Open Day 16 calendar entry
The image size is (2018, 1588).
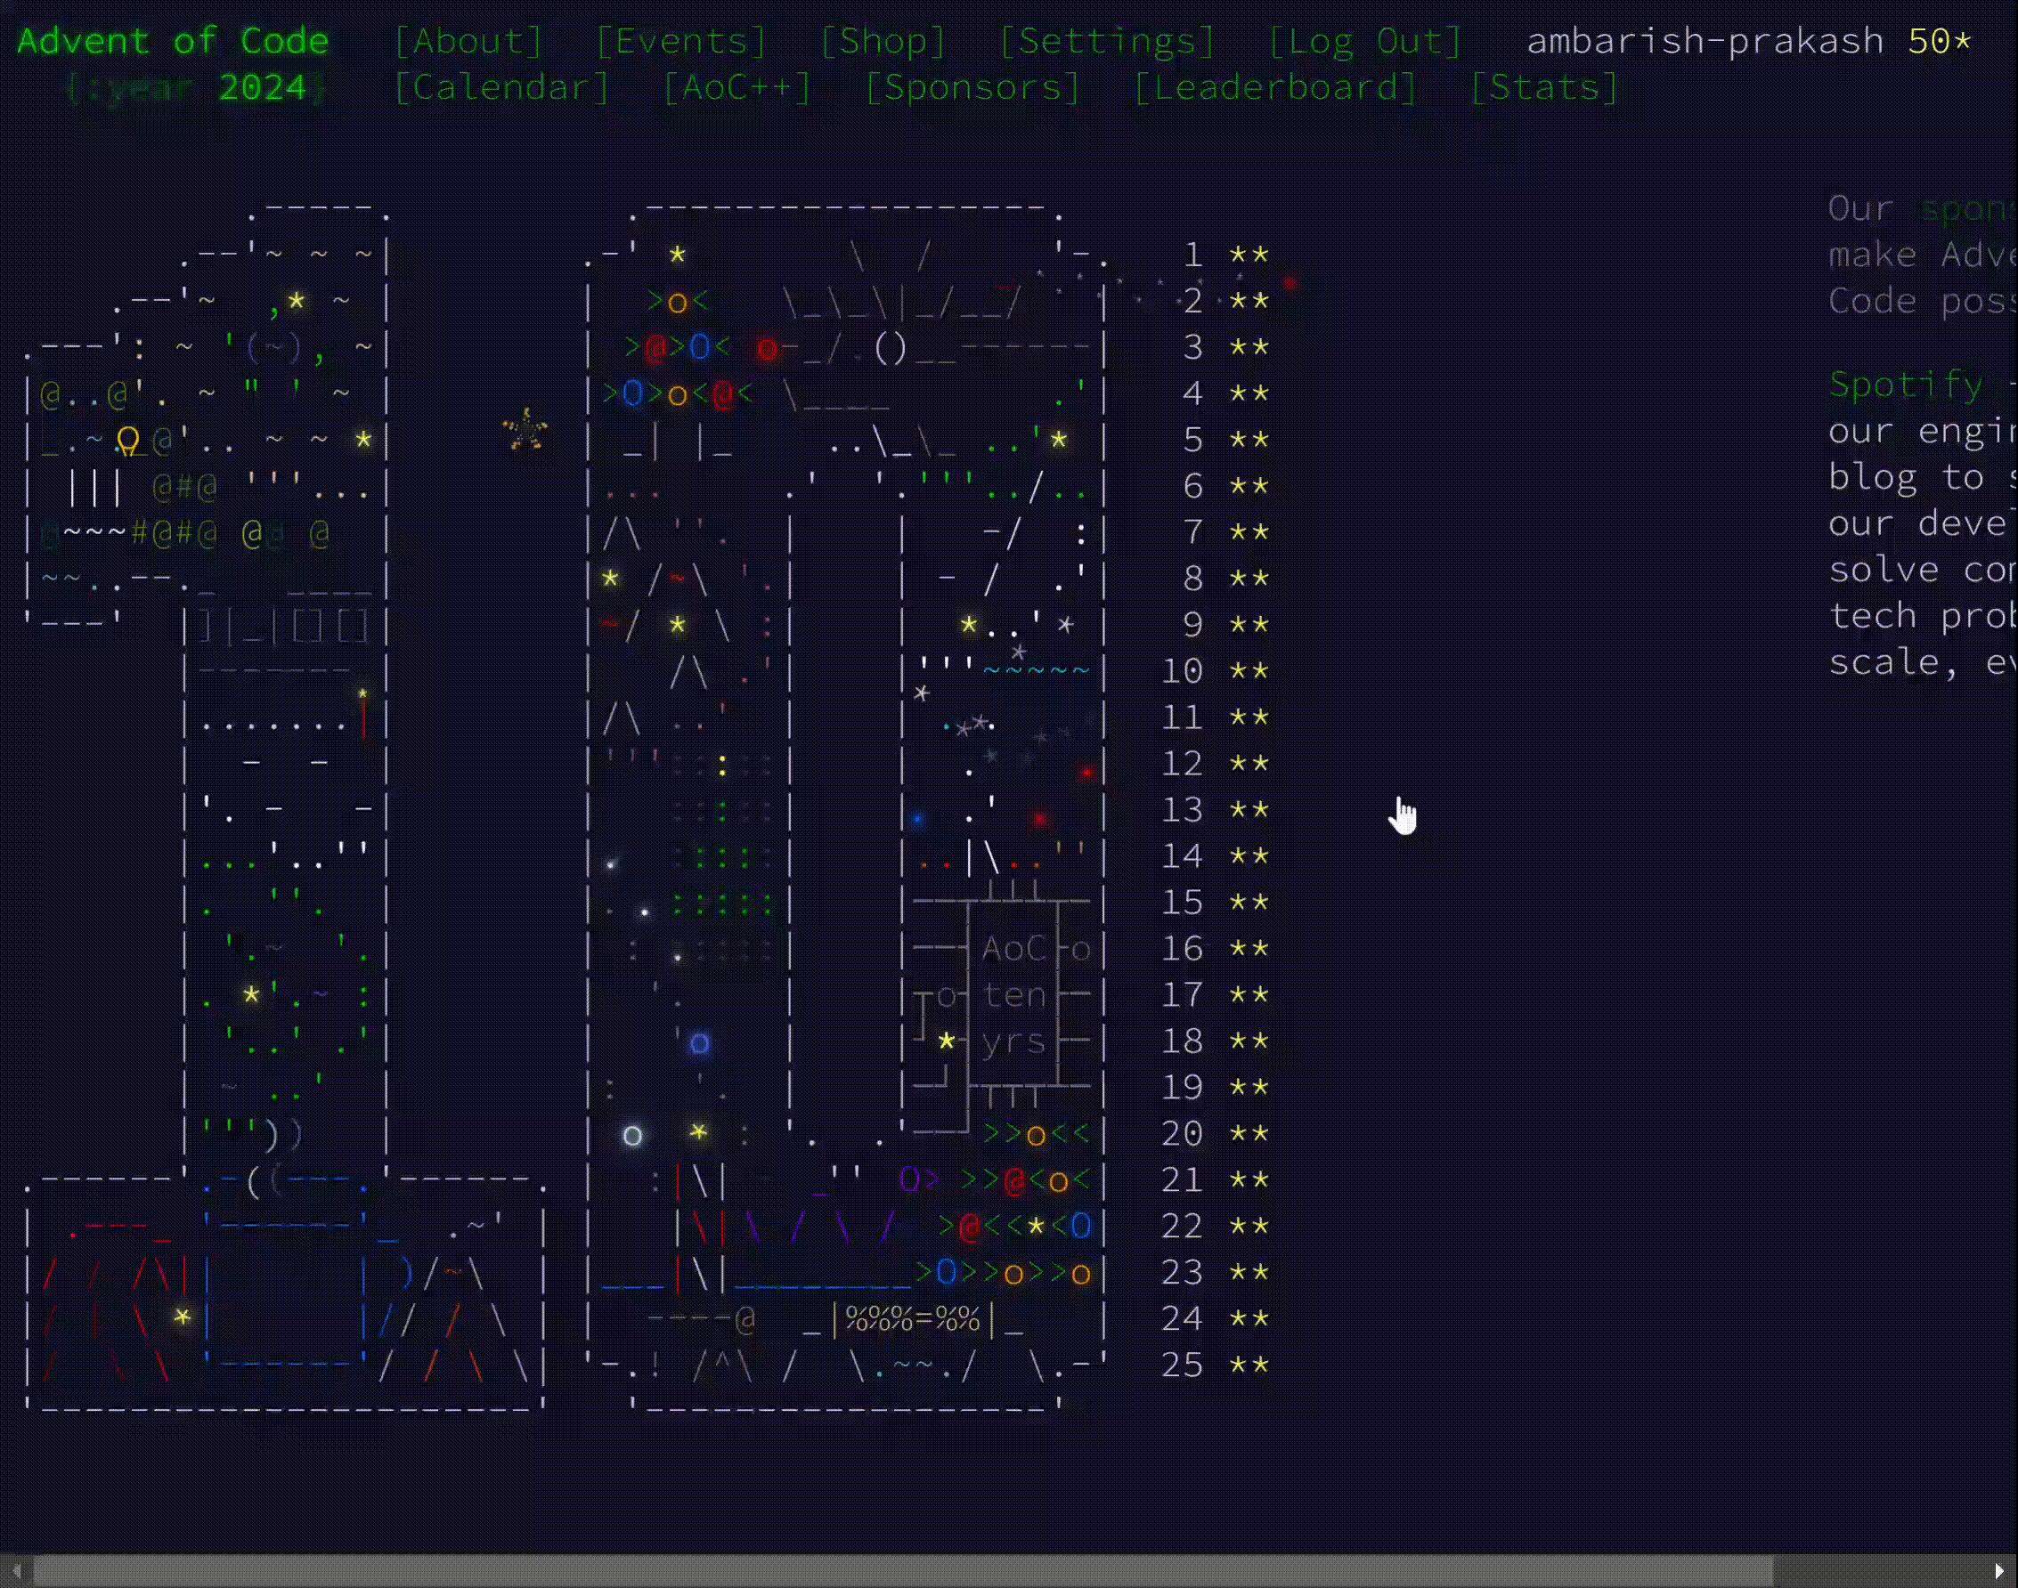click(x=1181, y=948)
